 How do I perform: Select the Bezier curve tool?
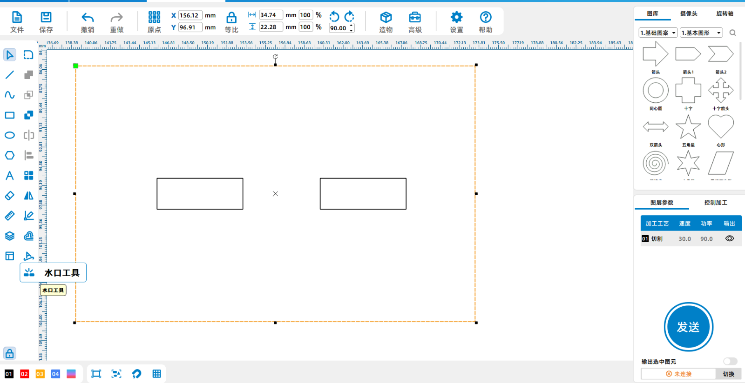pyautogui.click(x=10, y=95)
